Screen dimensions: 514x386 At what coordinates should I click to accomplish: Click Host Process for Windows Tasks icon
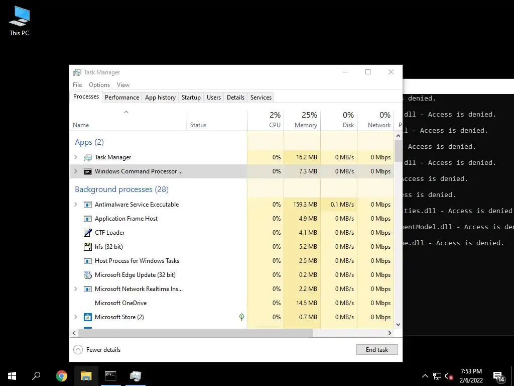tap(87, 261)
